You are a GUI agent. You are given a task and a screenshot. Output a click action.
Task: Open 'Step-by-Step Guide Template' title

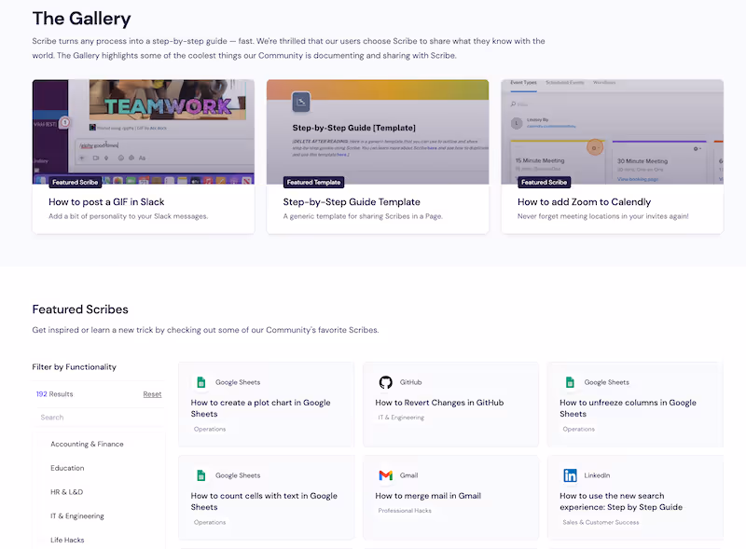(x=352, y=201)
